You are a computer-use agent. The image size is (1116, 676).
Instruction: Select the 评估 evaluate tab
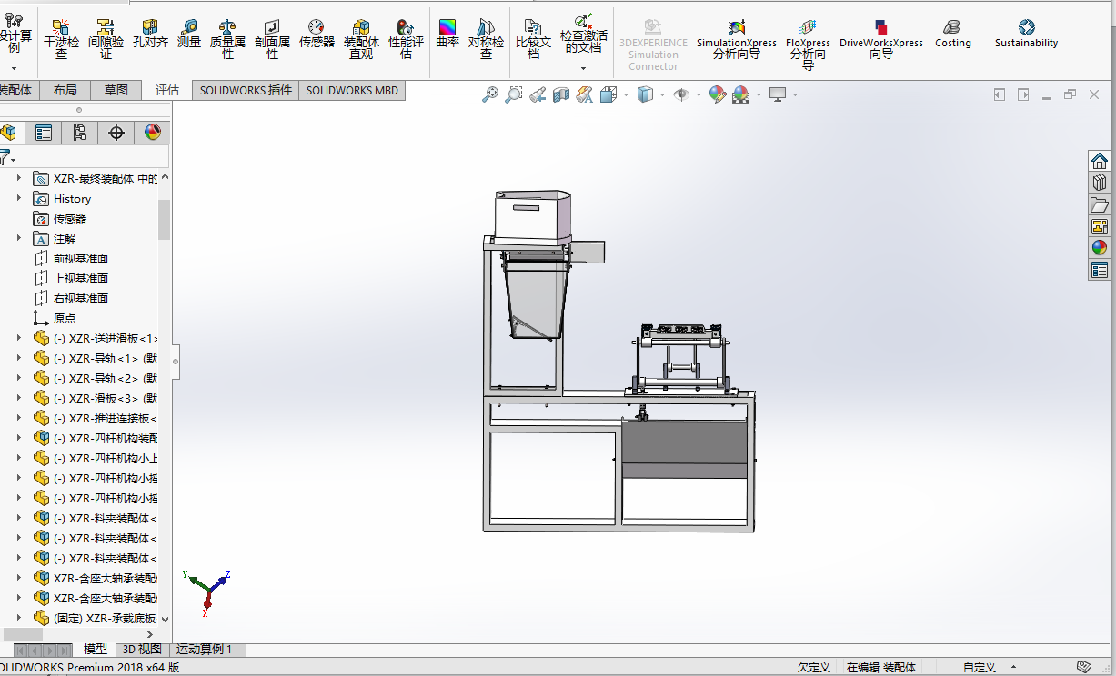click(x=167, y=90)
